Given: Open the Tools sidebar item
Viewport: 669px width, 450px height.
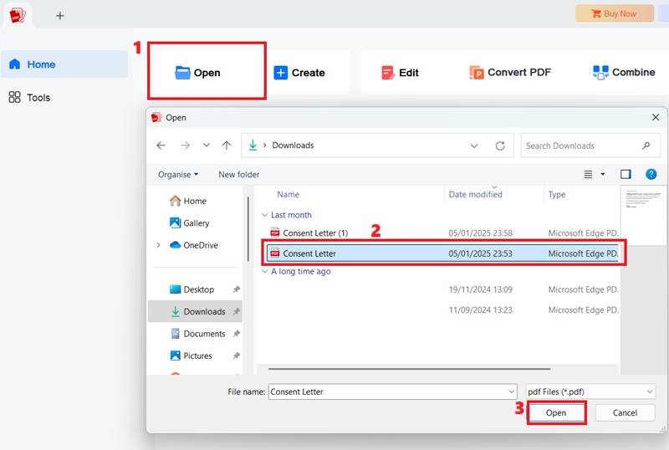Looking at the screenshot, I should [x=29, y=97].
